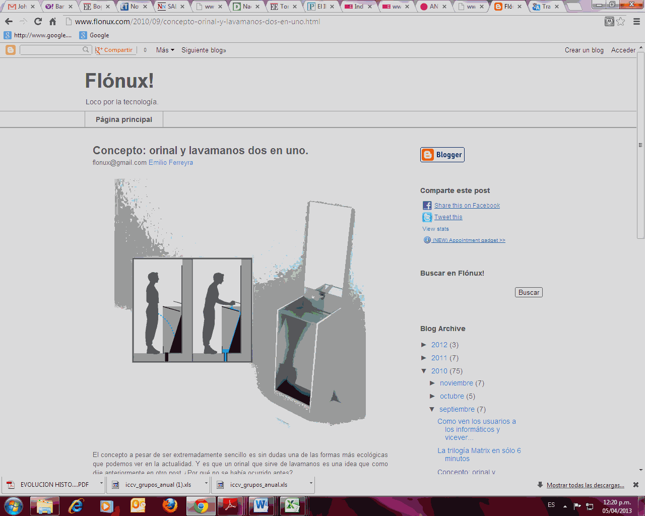Click the browser reload button
The height and width of the screenshot is (516, 645).
coord(38,22)
